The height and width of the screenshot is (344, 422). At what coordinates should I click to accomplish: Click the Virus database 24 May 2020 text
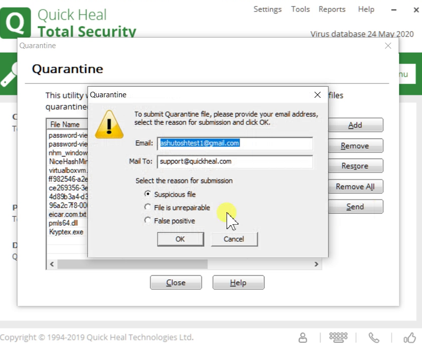pyautogui.click(x=362, y=34)
